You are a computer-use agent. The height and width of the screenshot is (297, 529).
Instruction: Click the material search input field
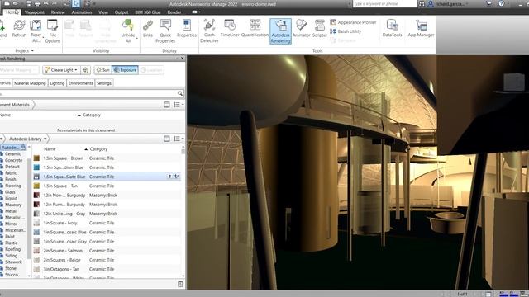click(x=88, y=93)
